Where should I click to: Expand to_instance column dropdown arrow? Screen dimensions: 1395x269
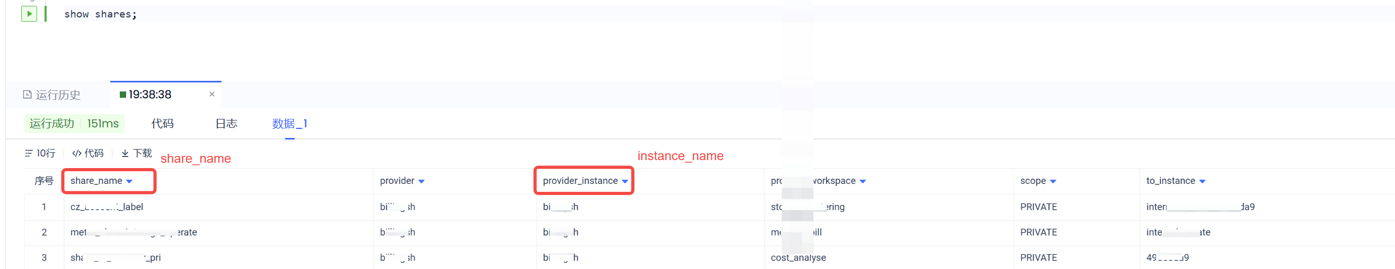click(1202, 181)
